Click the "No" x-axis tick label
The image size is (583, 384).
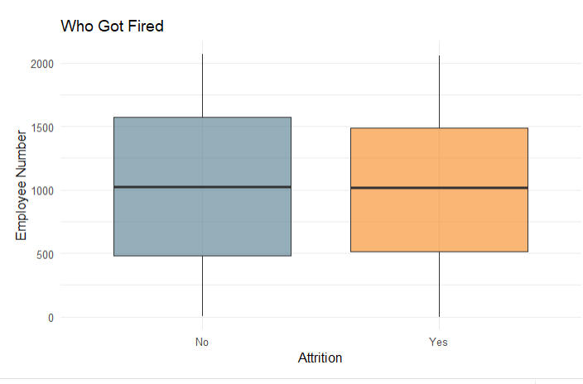[x=202, y=341]
